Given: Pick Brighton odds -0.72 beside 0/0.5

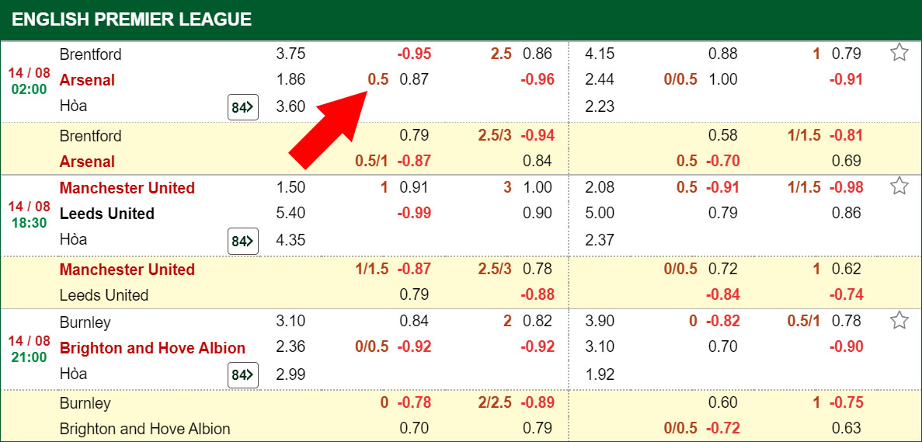Looking at the screenshot, I should 722,428.
